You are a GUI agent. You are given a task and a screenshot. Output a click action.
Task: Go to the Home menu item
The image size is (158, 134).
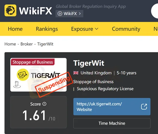pos(15,29)
